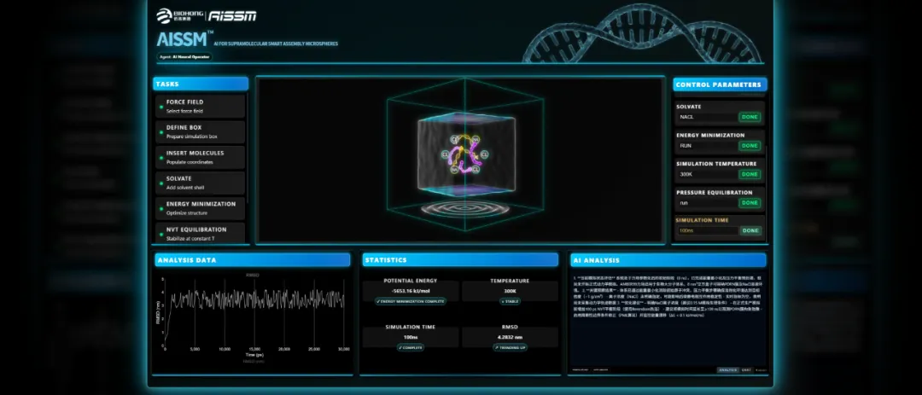922x395 pixels.
Task: Click DONE beside Pressure Equilibration
Action: point(750,202)
